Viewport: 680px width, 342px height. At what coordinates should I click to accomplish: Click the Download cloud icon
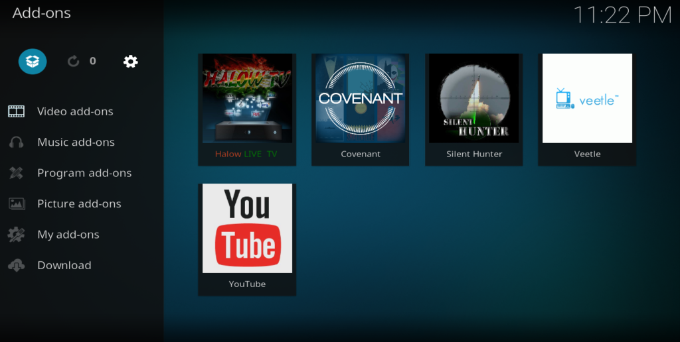pos(17,265)
